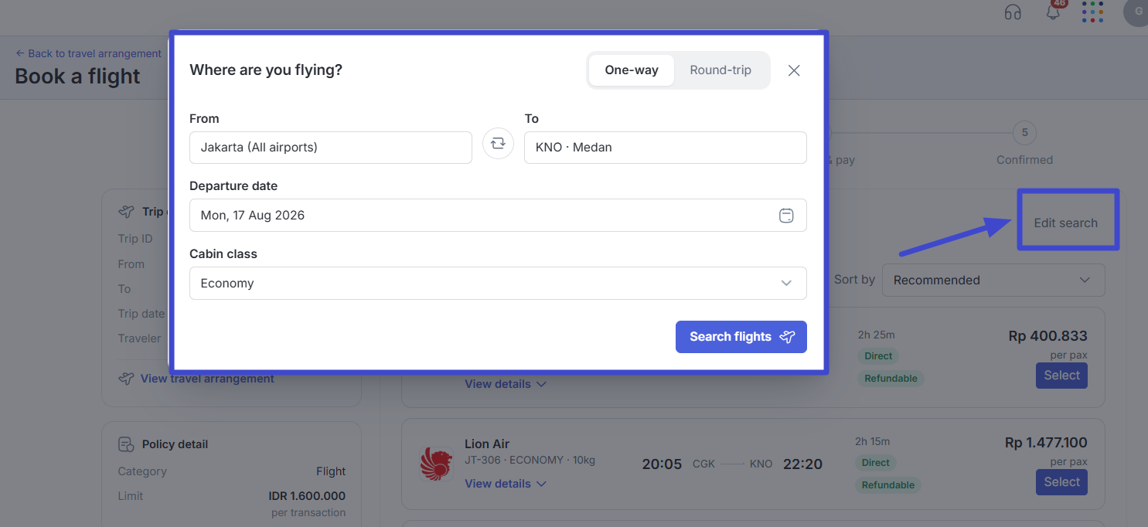Select the Rp 1.477.100 Lion Air flight

pos(1061,482)
